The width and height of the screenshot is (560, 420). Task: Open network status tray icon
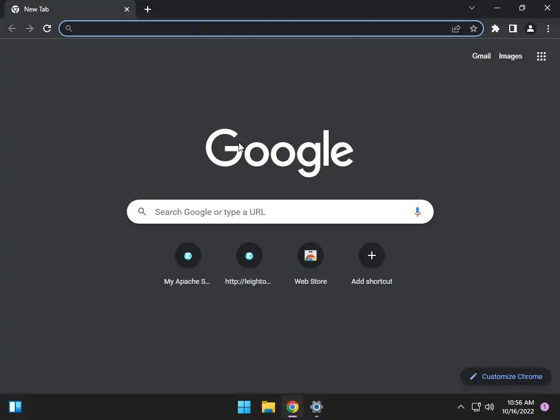pyautogui.click(x=476, y=407)
